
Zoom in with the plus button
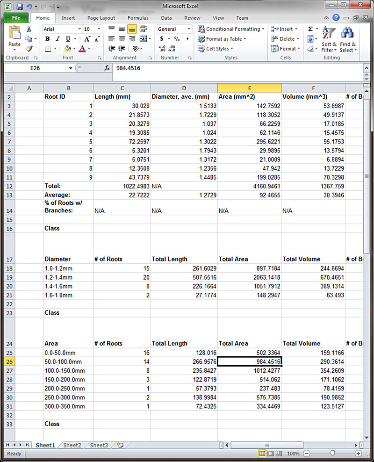click(359, 454)
